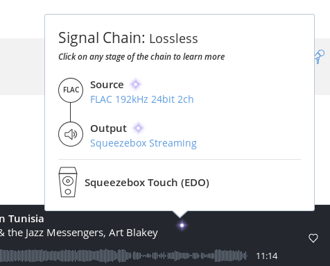330x266 pixels.
Task: Click the chain stages hint text
Action: pos(141,57)
